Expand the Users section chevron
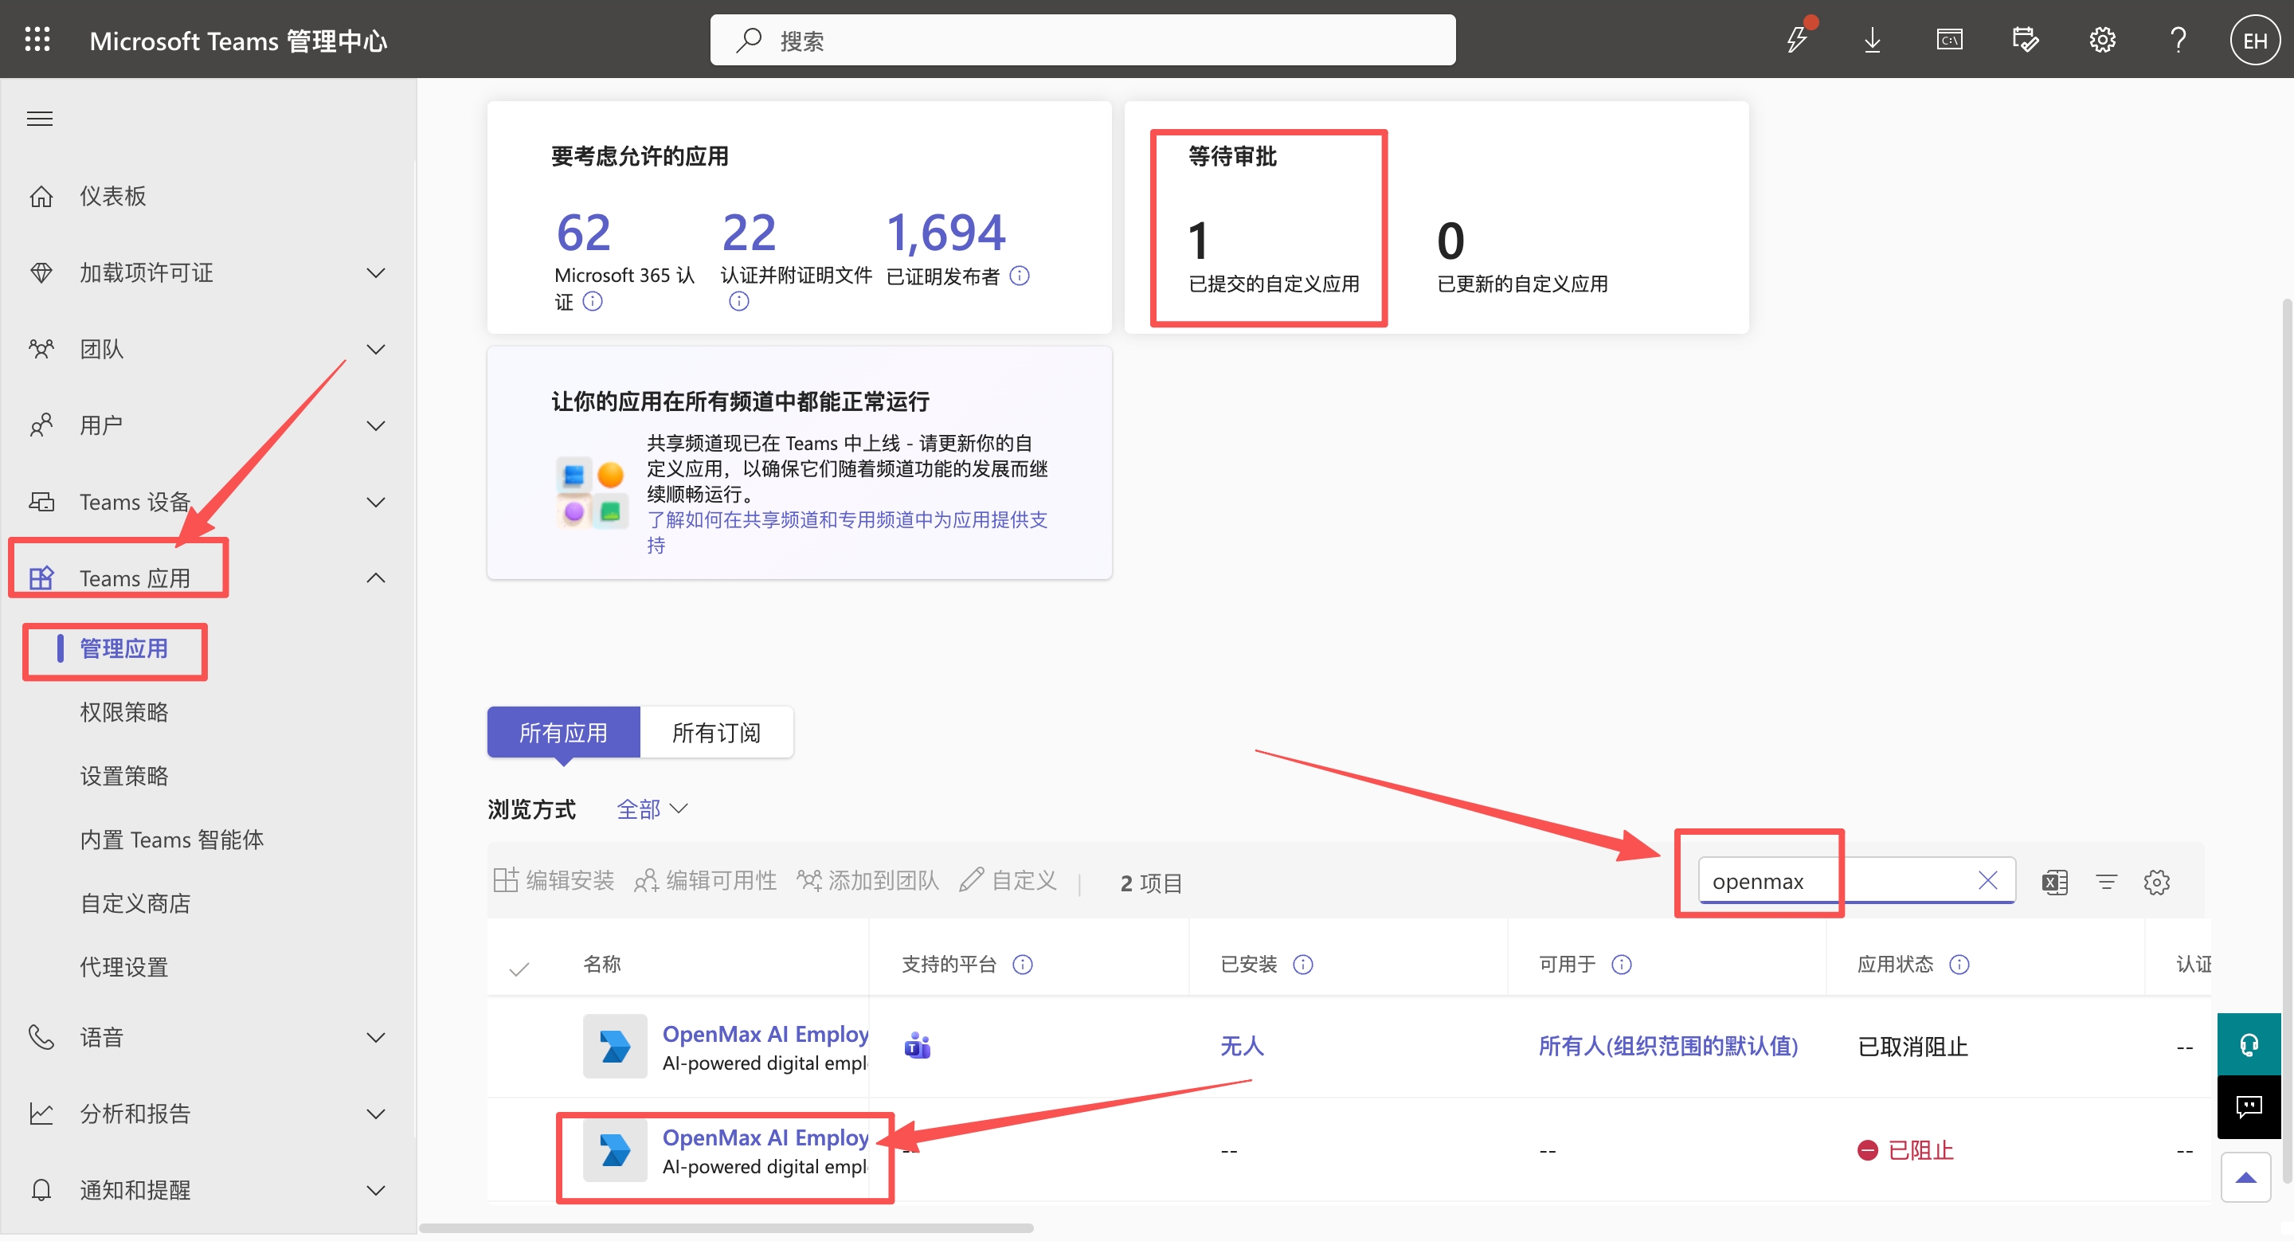Image resolution: width=2294 pixels, height=1241 pixels. click(x=376, y=425)
